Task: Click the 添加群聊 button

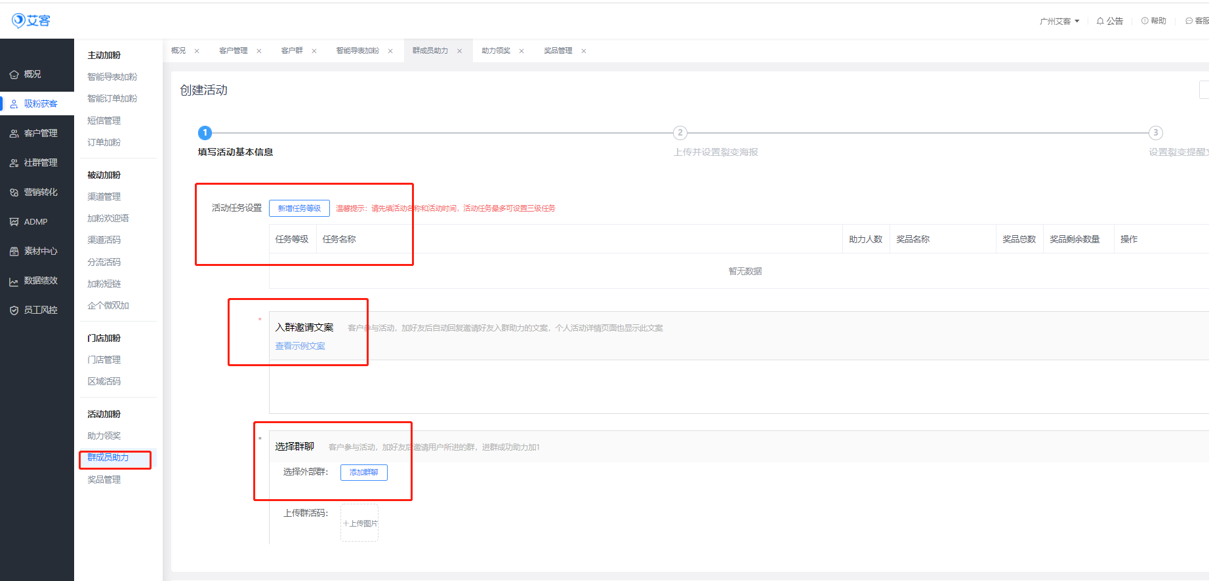Action: tap(363, 472)
